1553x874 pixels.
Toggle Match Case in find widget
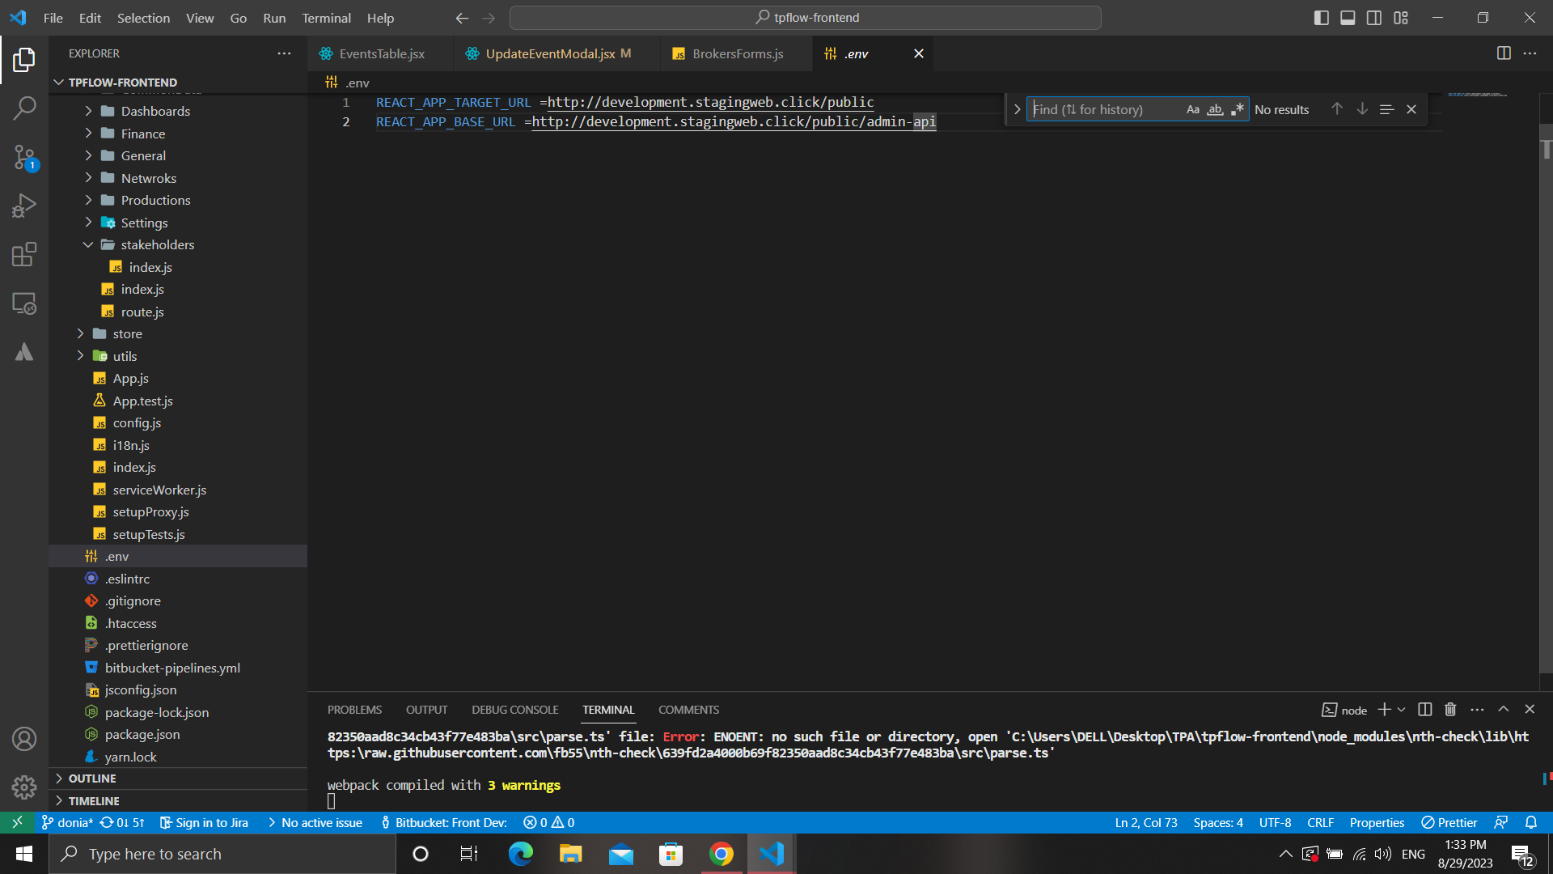click(1193, 109)
